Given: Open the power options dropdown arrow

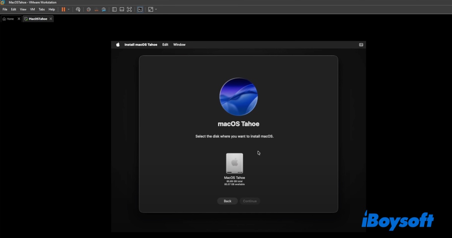Looking at the screenshot, I should (69, 9).
